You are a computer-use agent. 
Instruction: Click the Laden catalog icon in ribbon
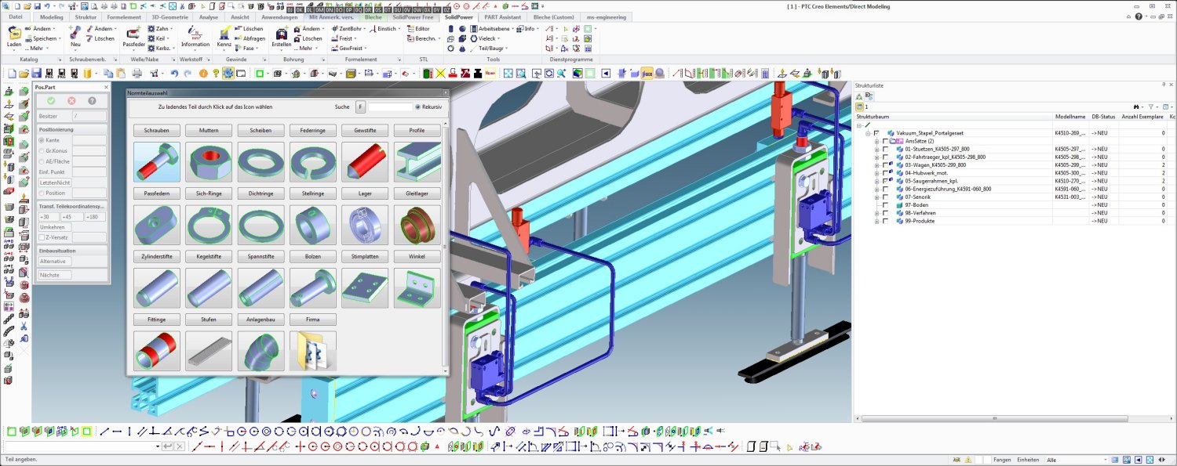click(x=14, y=34)
